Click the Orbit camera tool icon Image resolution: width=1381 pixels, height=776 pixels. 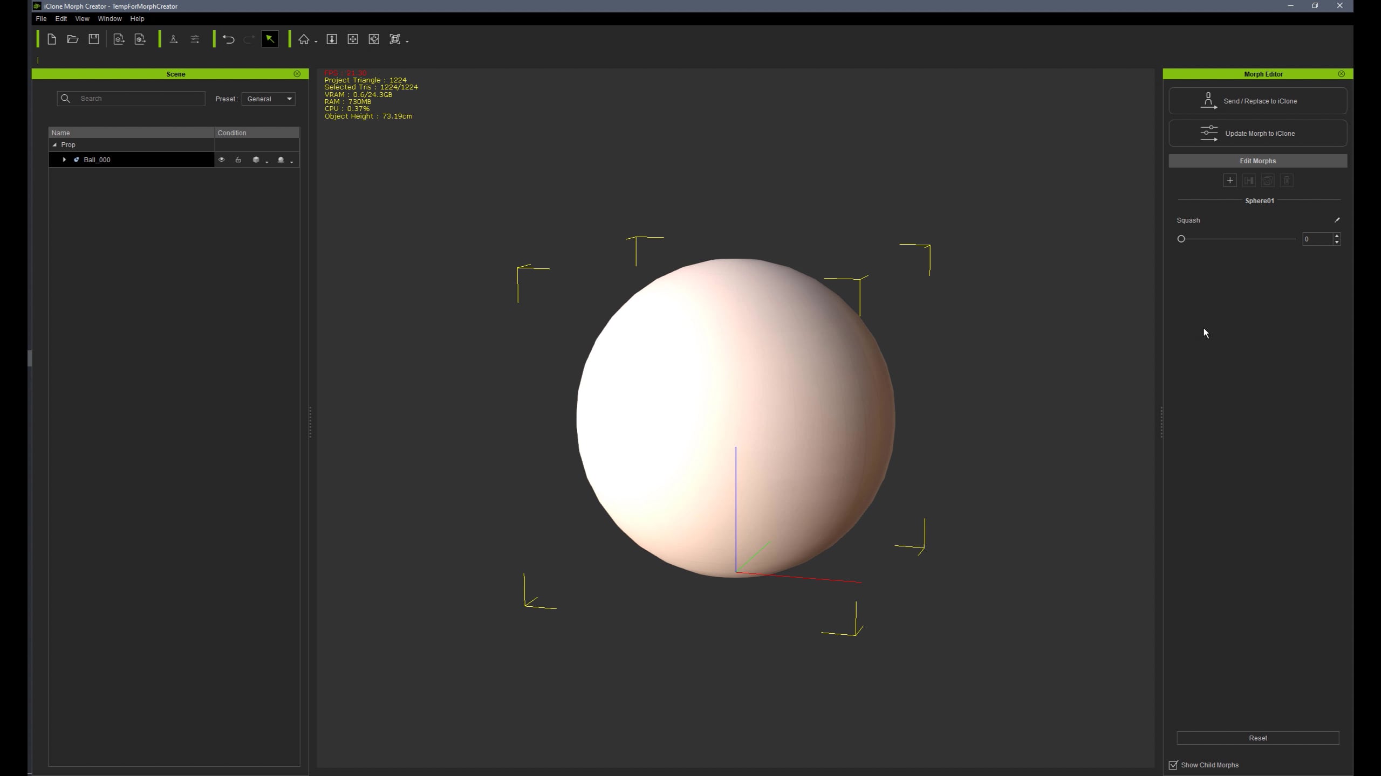pos(374,39)
